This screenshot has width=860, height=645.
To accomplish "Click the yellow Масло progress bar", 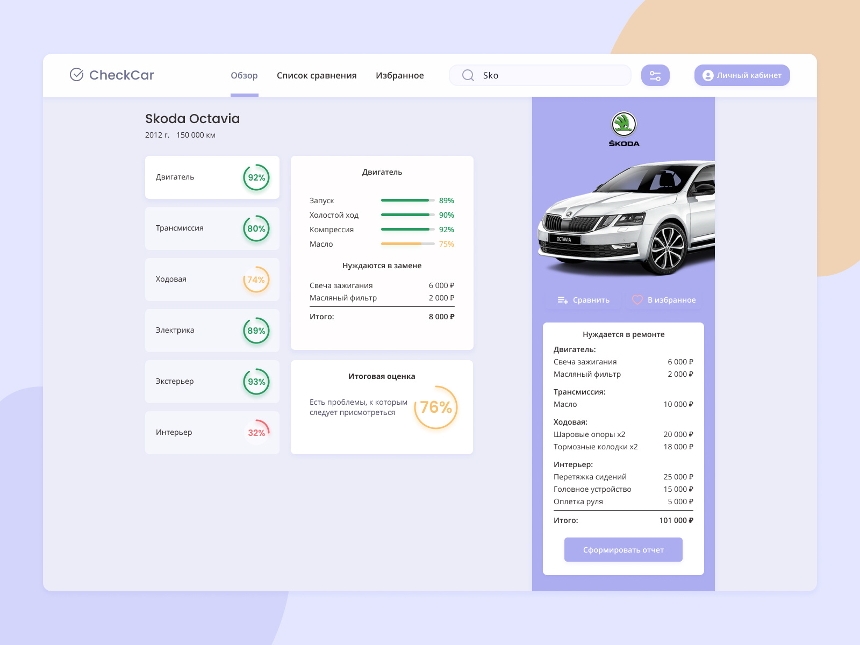I will click(x=408, y=244).
